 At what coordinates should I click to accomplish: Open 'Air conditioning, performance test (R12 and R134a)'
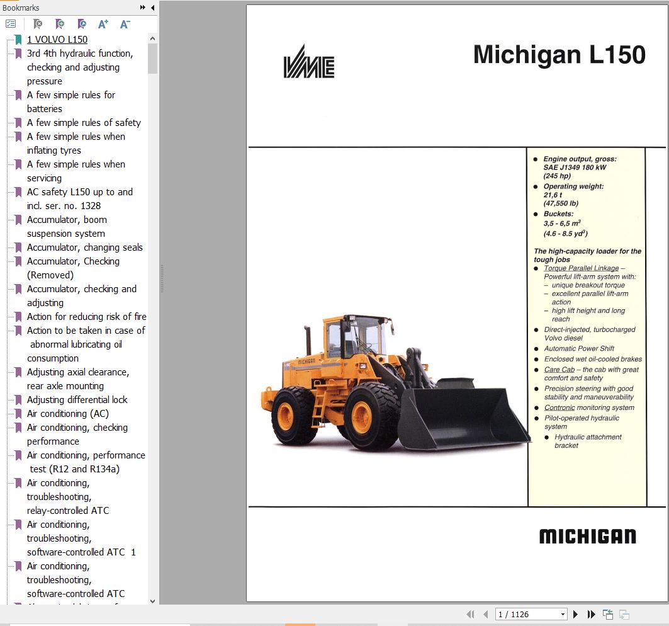click(x=86, y=462)
